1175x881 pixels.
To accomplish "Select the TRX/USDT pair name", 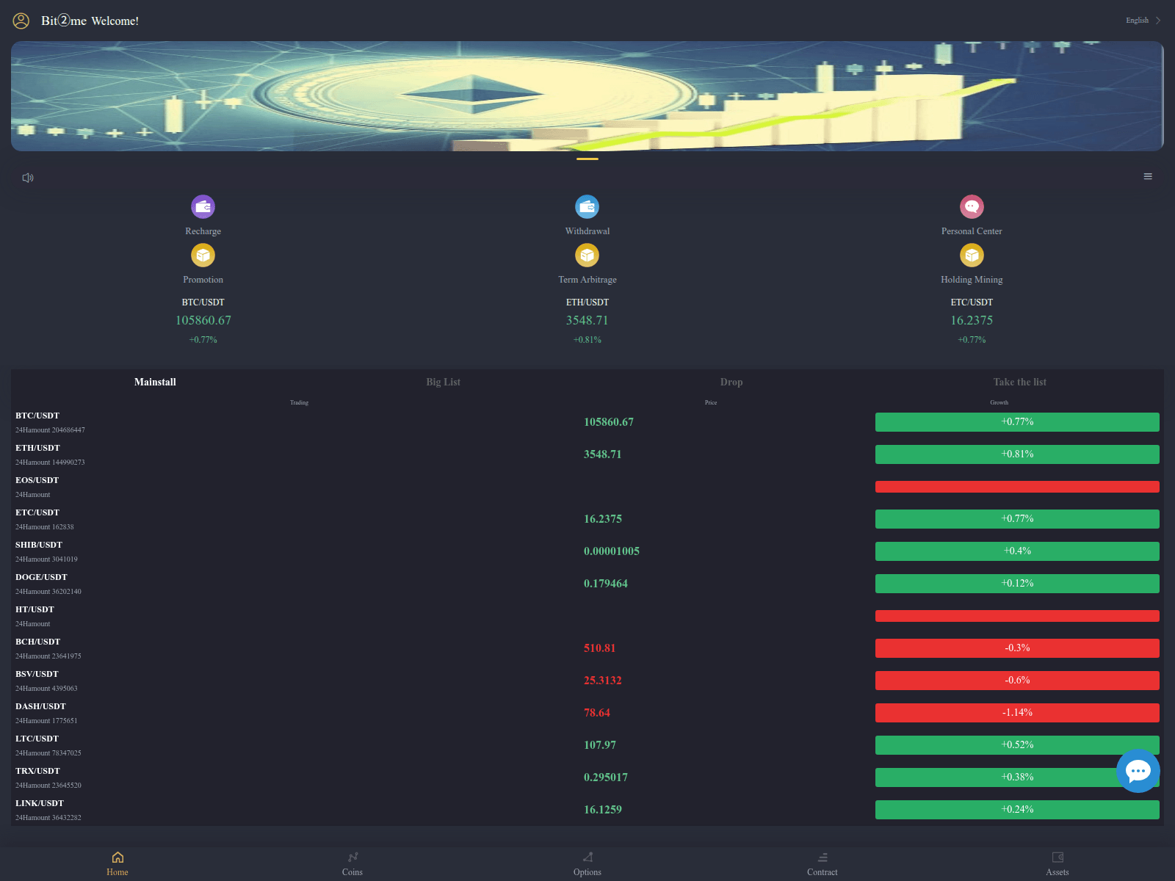I will pos(37,771).
